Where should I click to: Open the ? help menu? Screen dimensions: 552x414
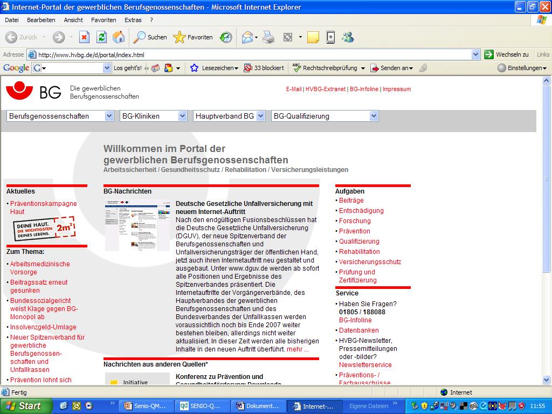(x=151, y=20)
